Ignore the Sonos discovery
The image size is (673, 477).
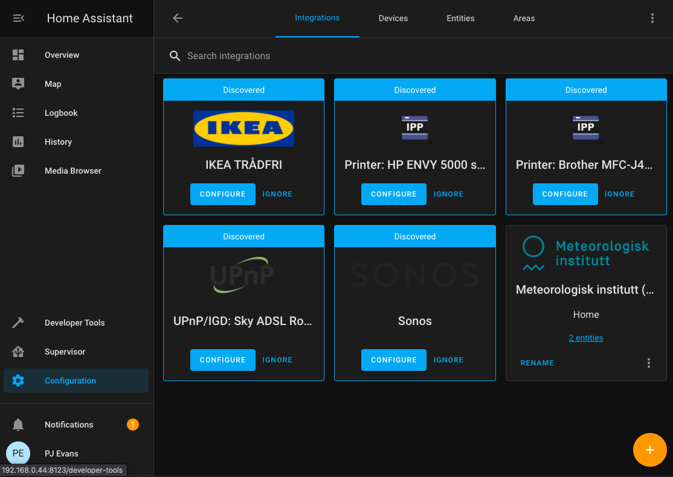coord(448,360)
